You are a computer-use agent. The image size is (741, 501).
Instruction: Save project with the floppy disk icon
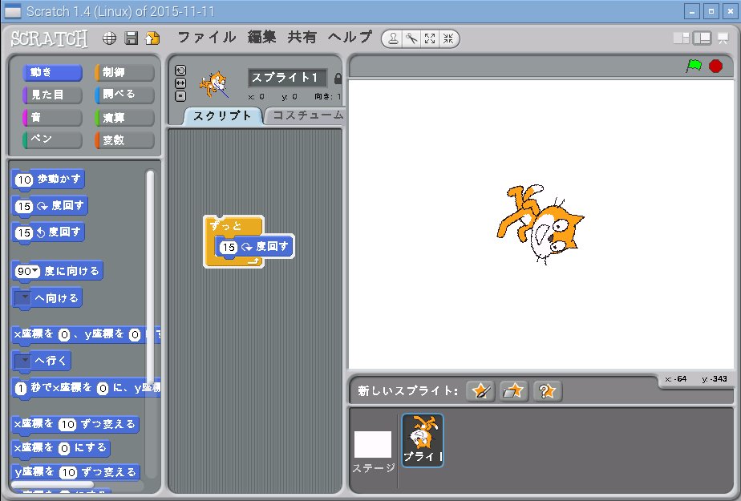131,38
